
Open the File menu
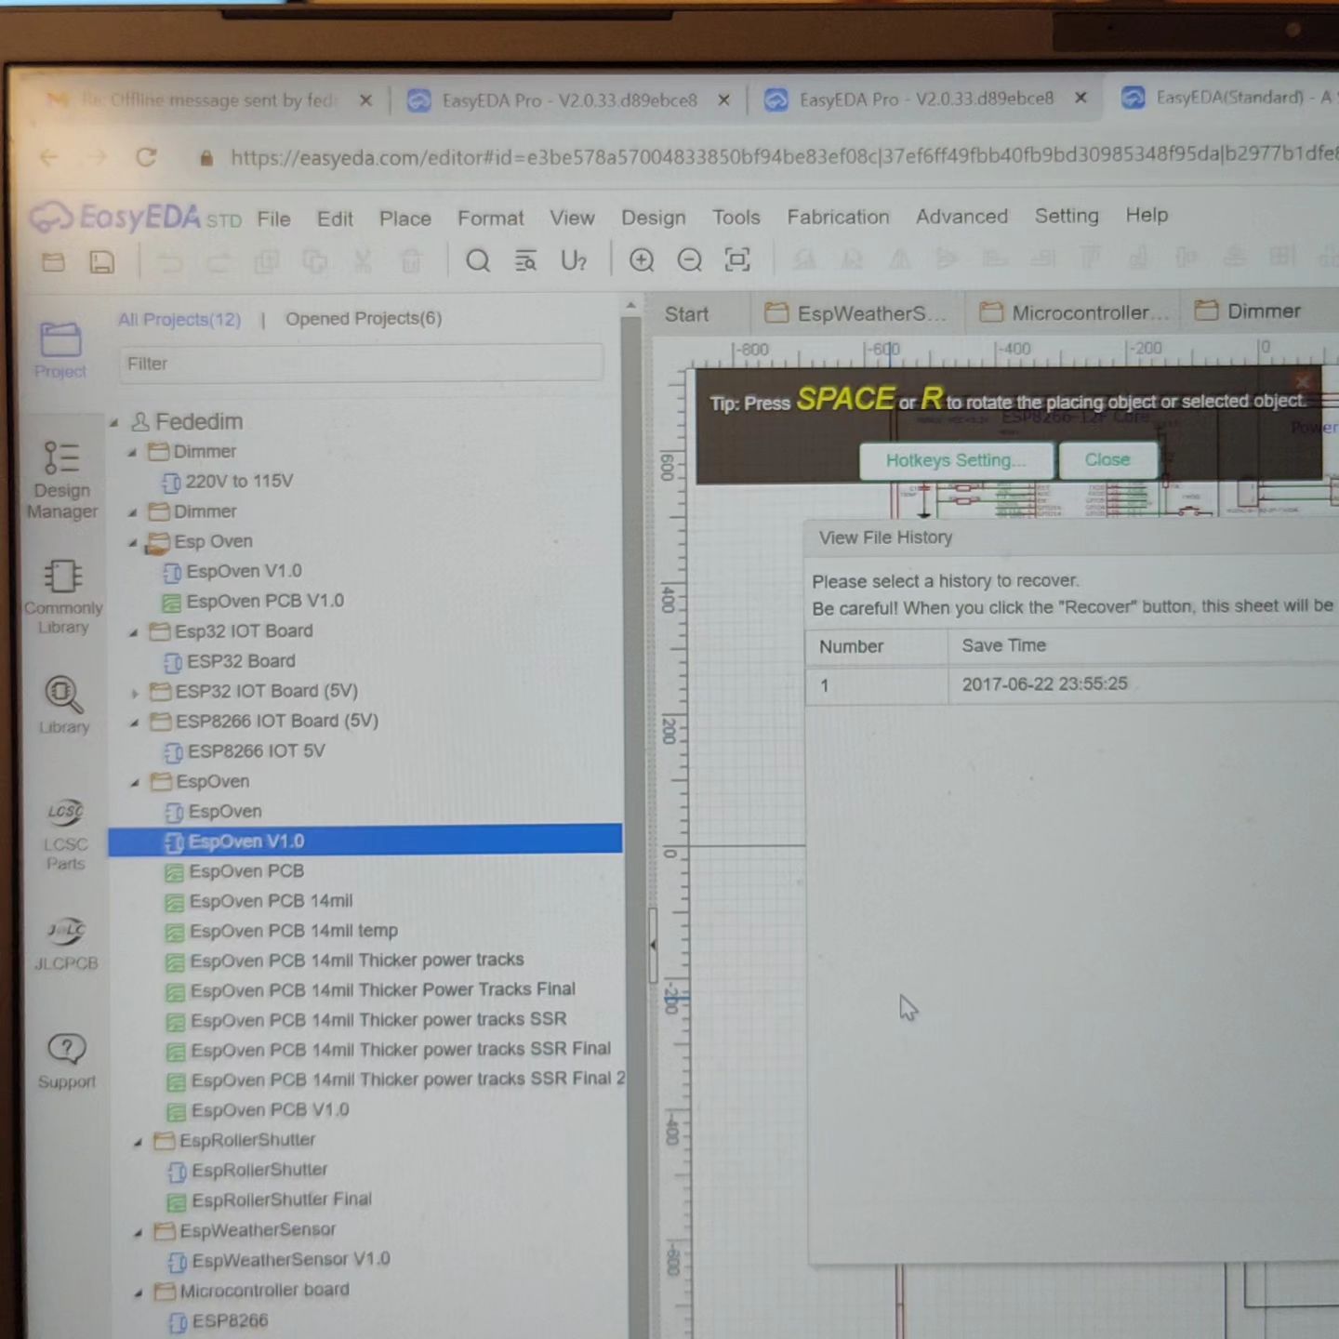(273, 219)
